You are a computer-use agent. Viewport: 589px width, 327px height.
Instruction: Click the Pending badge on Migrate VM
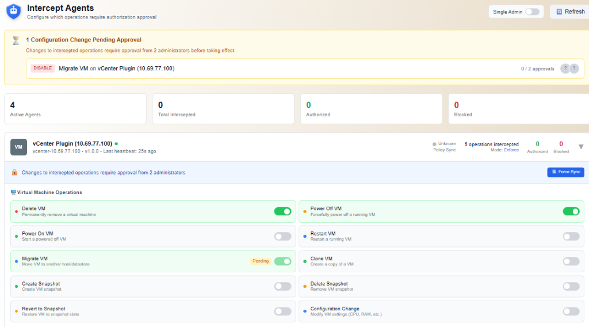click(x=261, y=261)
